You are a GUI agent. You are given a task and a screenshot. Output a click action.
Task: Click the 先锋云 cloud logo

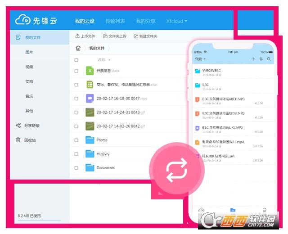pyautogui.click(x=36, y=20)
